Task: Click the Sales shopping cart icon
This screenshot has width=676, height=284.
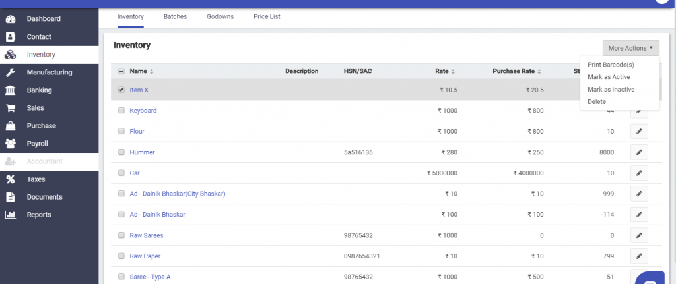Action: pyautogui.click(x=11, y=108)
